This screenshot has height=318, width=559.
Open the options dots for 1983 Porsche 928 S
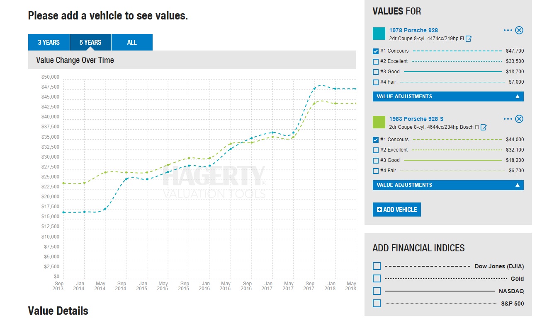508,119
